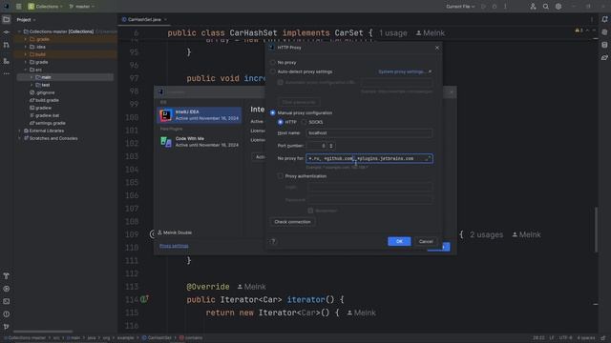The width and height of the screenshot is (611, 343).
Task: Expand the Scratches and Consoles node
Action: click(19, 138)
